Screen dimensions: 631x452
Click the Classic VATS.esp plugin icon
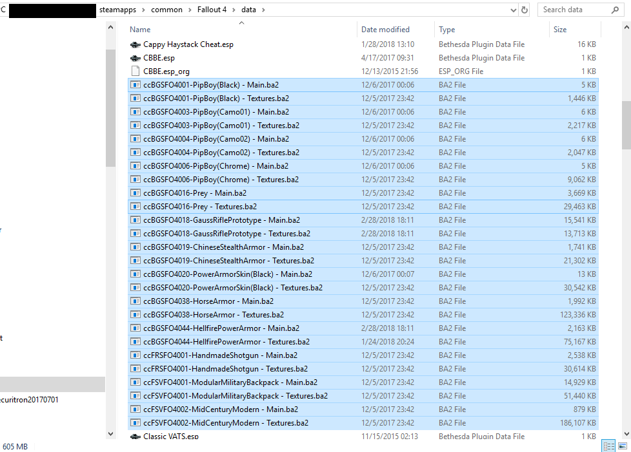[135, 437]
